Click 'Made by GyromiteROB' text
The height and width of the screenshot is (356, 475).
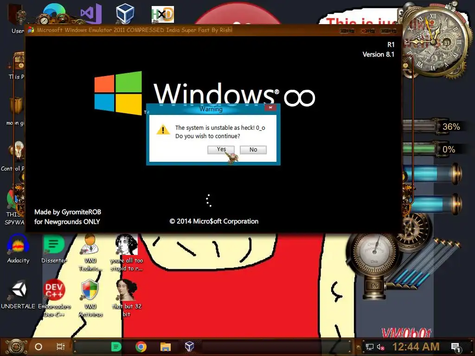pos(68,212)
